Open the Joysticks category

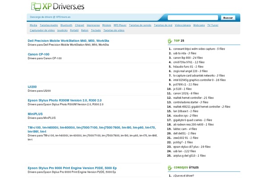pos(62,30)
